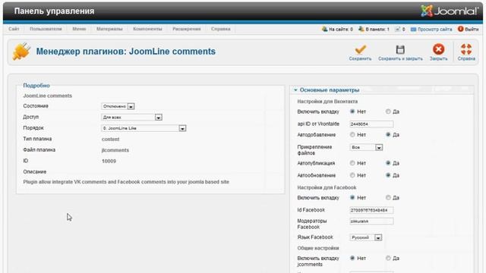
Task: Click site preview icon
Action: click(413, 29)
